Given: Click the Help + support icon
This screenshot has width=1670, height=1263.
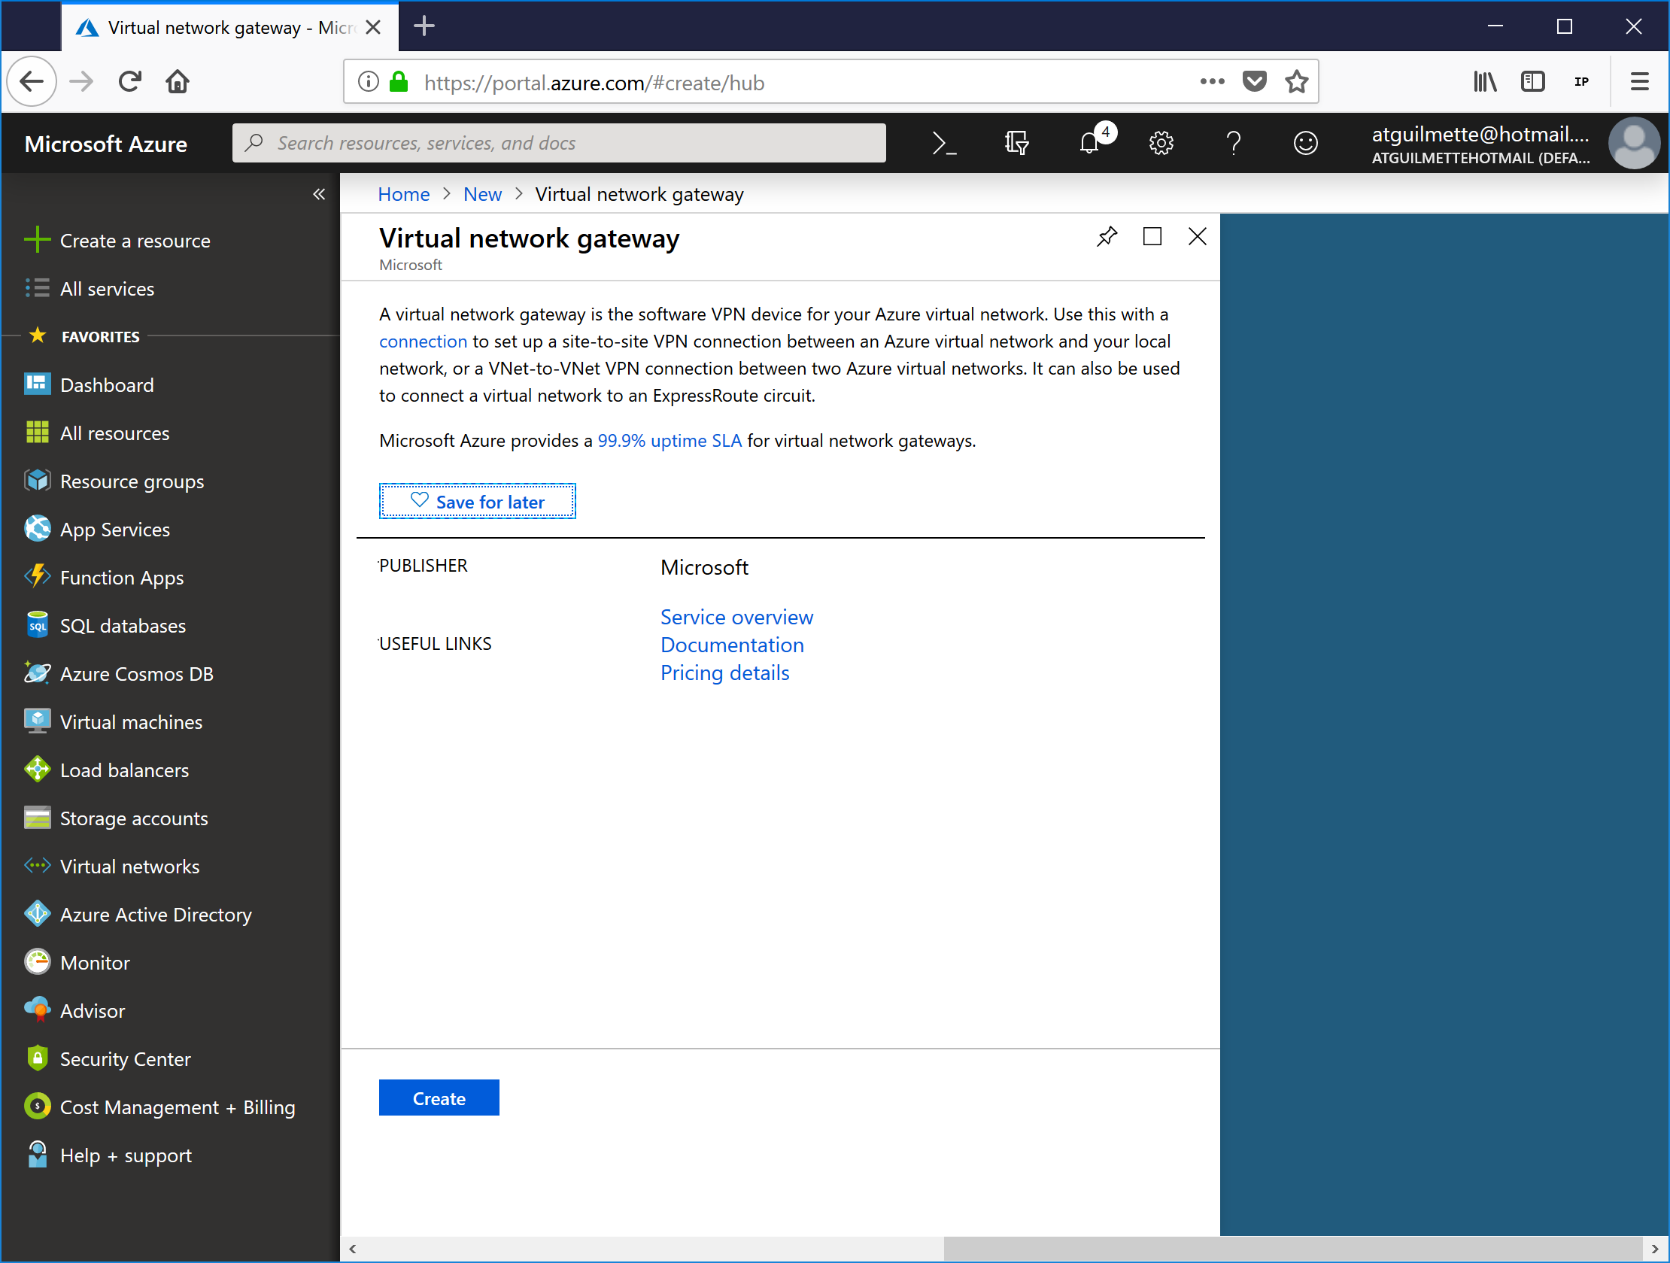Looking at the screenshot, I should click(x=37, y=1154).
